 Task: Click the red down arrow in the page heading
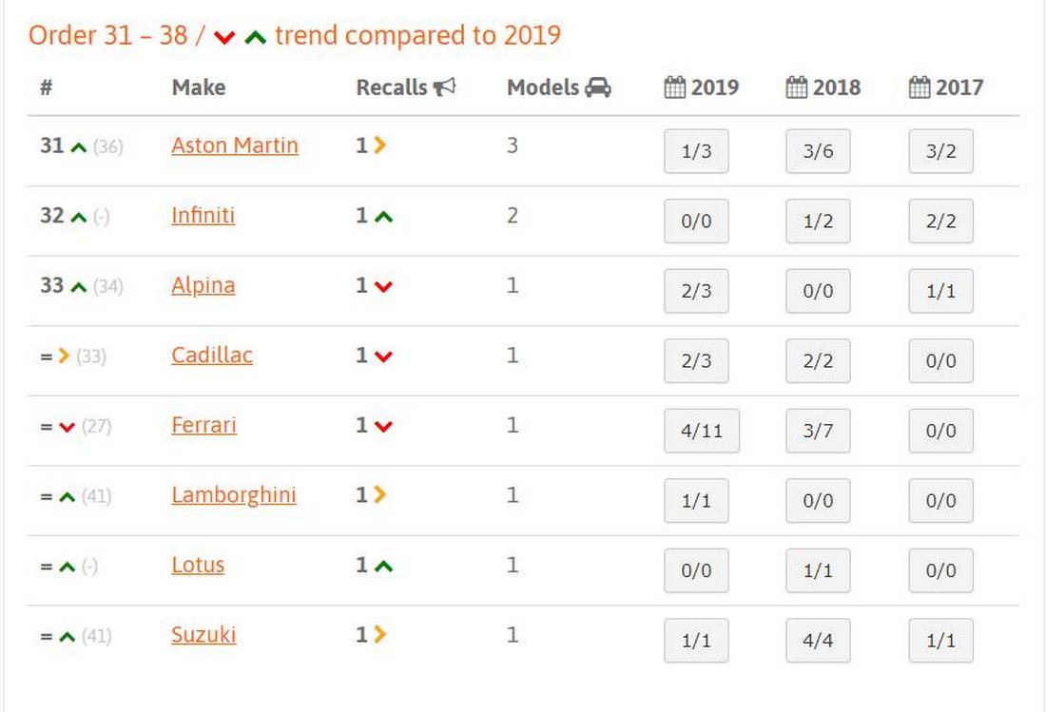point(224,37)
